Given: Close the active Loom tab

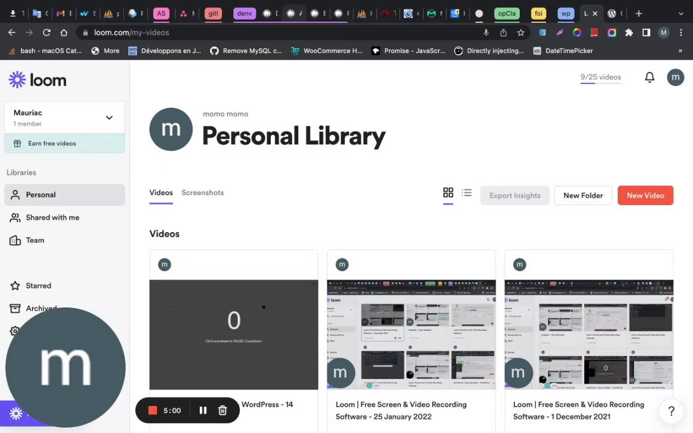Looking at the screenshot, I should coord(595,14).
